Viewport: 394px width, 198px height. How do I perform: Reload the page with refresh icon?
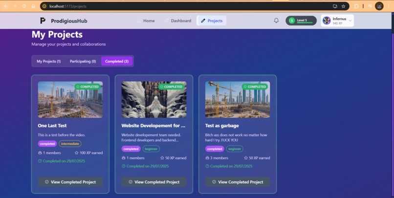pos(24,6)
